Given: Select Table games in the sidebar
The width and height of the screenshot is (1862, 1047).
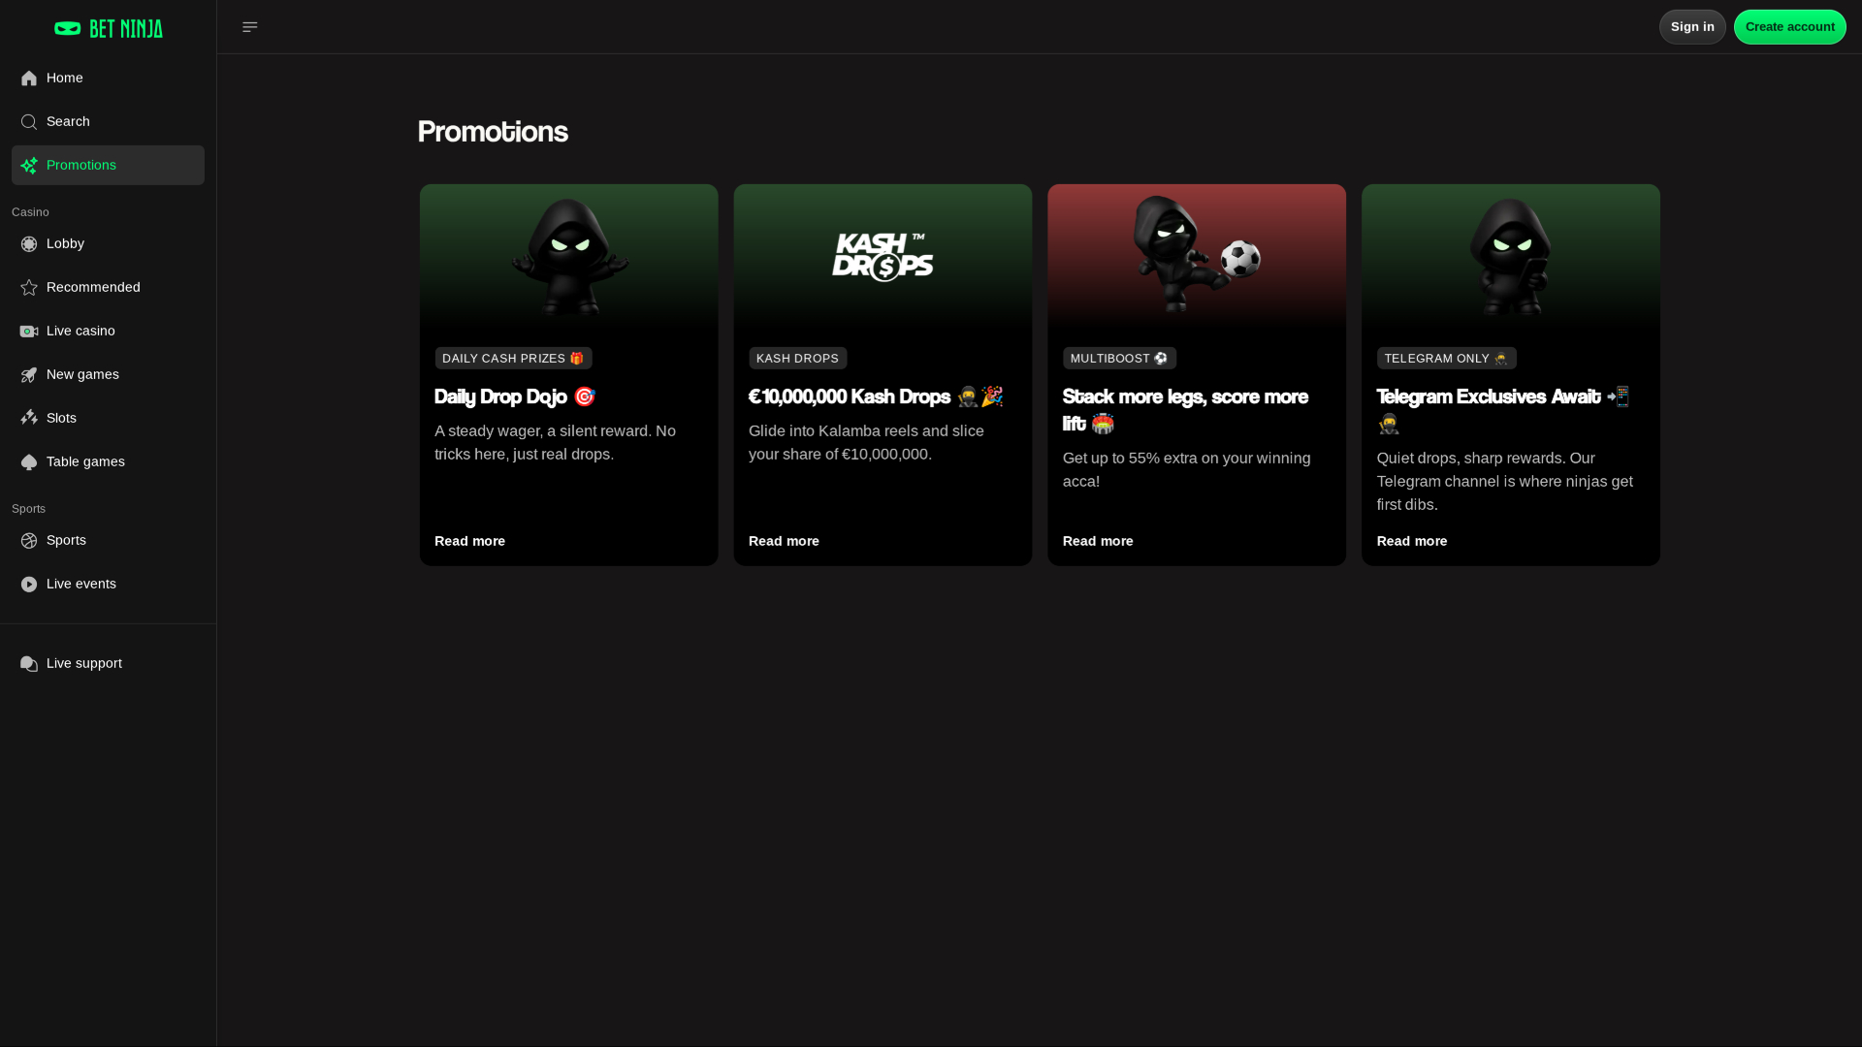Looking at the screenshot, I should tap(85, 461).
